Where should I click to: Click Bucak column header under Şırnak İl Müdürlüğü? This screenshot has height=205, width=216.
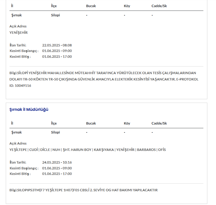point(91,123)
